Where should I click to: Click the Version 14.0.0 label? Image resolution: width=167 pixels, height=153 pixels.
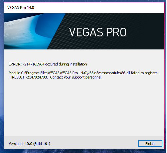pos(21,144)
